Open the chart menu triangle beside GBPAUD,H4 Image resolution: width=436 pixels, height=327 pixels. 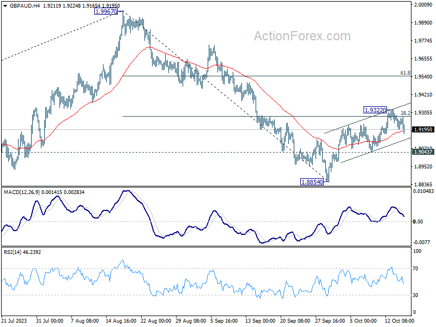click(5, 5)
